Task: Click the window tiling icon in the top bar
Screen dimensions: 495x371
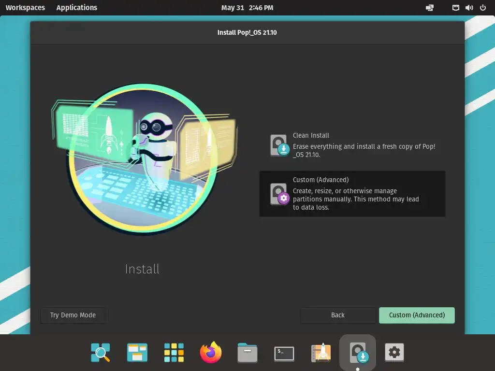Action: [x=430, y=8]
